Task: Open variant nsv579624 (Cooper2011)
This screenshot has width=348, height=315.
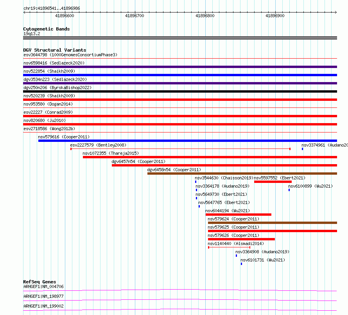Action: point(233,219)
